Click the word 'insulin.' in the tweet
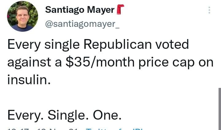This screenshot has height=130, width=221. pyautogui.click(x=29, y=80)
